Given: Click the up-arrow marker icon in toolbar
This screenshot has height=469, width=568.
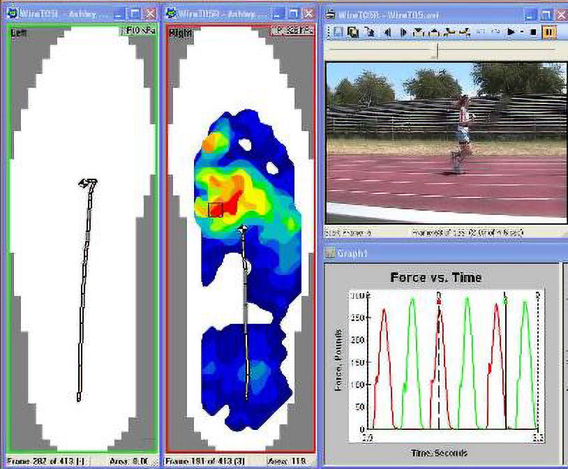Looking at the screenshot, I should tap(433, 32).
